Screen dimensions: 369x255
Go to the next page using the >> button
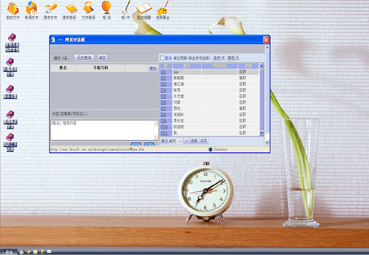(187, 141)
